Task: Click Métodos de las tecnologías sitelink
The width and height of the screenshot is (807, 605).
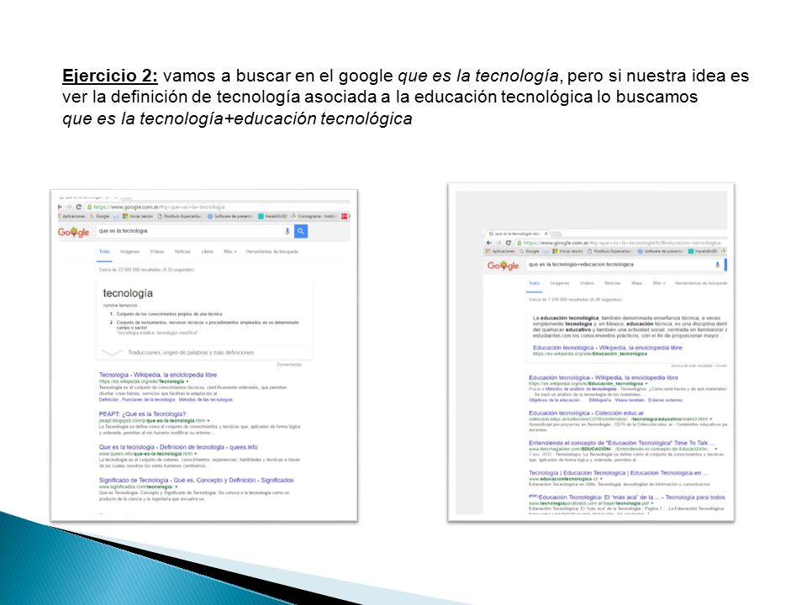Action: [206, 400]
